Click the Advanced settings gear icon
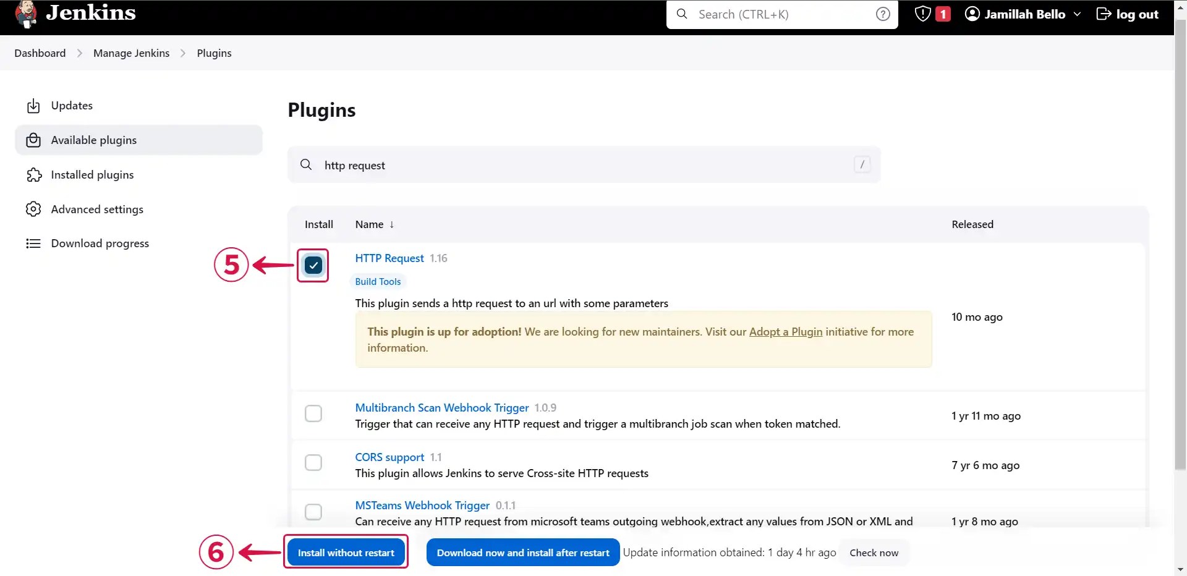Viewport: 1187px width, 576px height. pyautogui.click(x=34, y=209)
